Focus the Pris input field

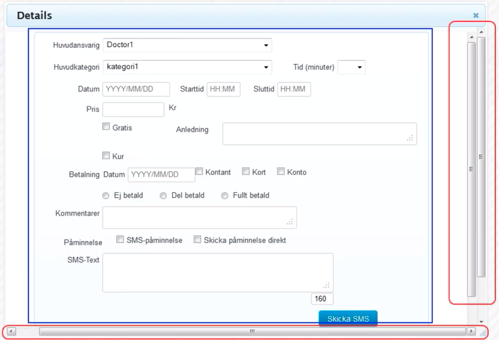[133, 110]
